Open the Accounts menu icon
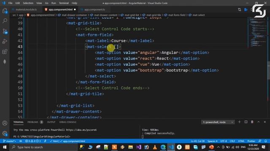Screen dimensions: 270x151 [x=5, y=123]
